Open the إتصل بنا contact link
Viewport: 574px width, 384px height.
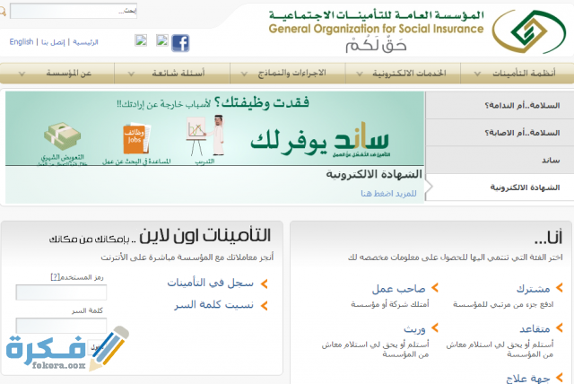pyautogui.click(x=53, y=42)
